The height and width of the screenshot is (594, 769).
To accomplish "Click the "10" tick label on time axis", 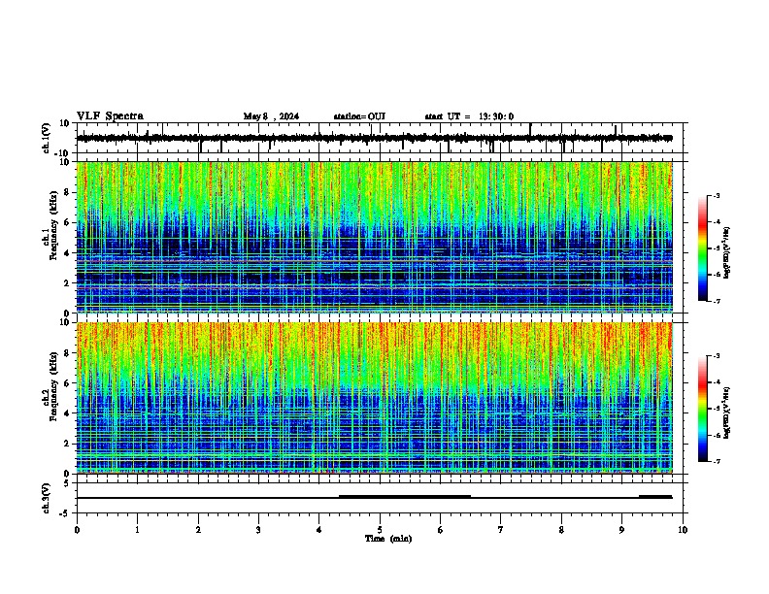I will tap(683, 529).
